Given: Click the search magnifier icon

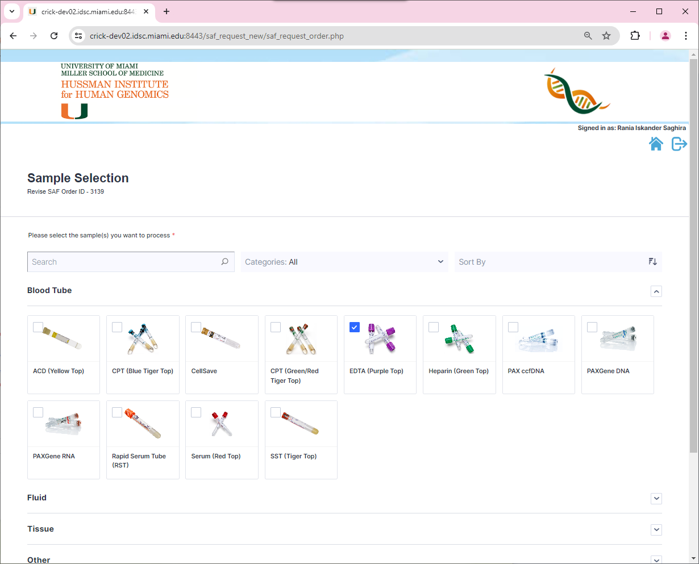Looking at the screenshot, I should click(224, 261).
